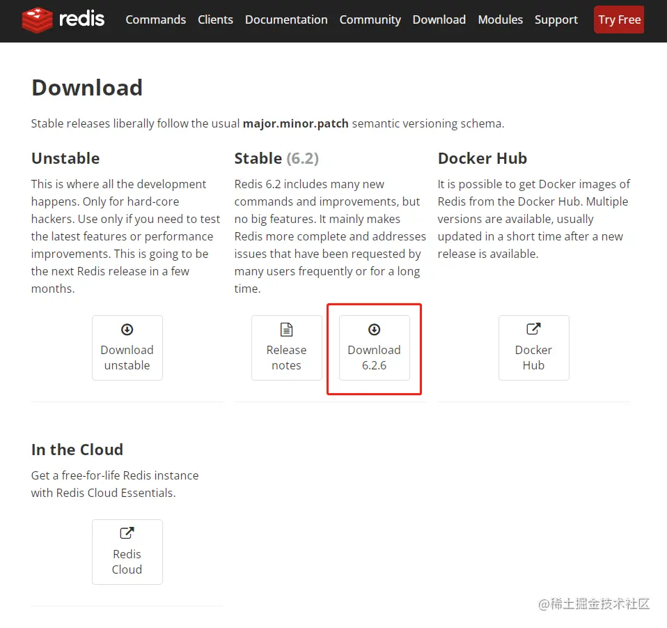Click the 'Stable (6.2)' section heading

(x=276, y=158)
